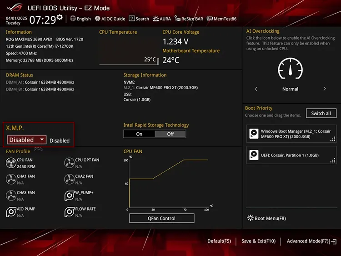
Task: Open ReSize BAR option
Action: tap(189, 19)
